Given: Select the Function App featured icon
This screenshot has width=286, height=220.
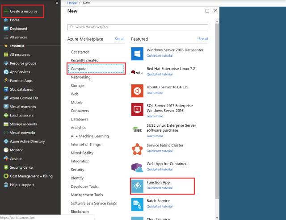Looking at the screenshot, I should 137,186.
